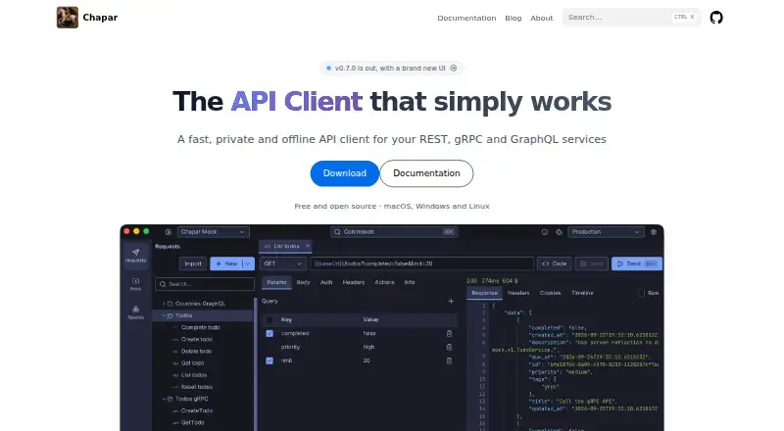Image resolution: width=784 pixels, height=431 pixels.
Task: Switch to the Auth tab
Action: [x=326, y=282]
